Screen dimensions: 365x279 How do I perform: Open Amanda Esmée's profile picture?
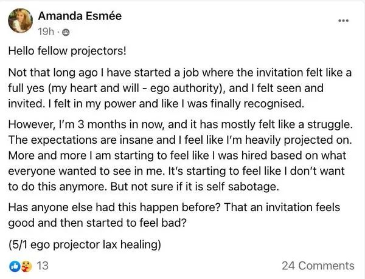[x=20, y=21]
